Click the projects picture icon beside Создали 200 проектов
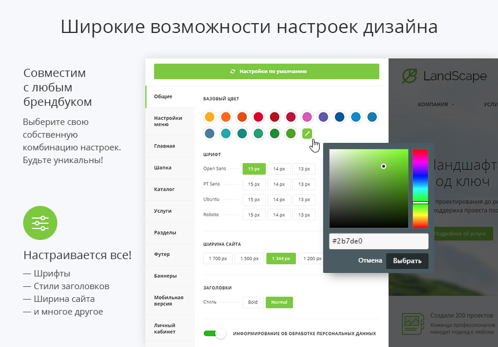 pyautogui.click(x=412, y=322)
